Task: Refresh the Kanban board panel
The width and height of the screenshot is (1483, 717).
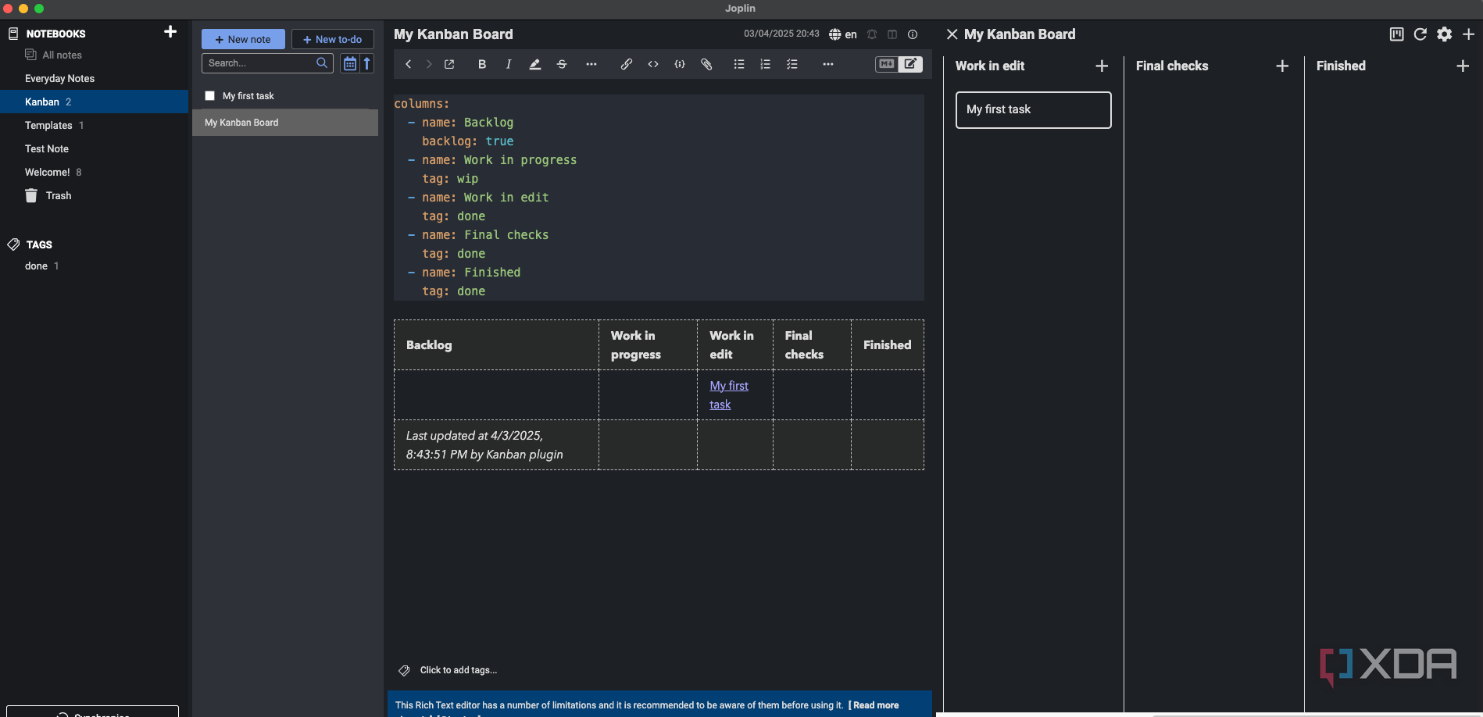Action: coord(1420,34)
